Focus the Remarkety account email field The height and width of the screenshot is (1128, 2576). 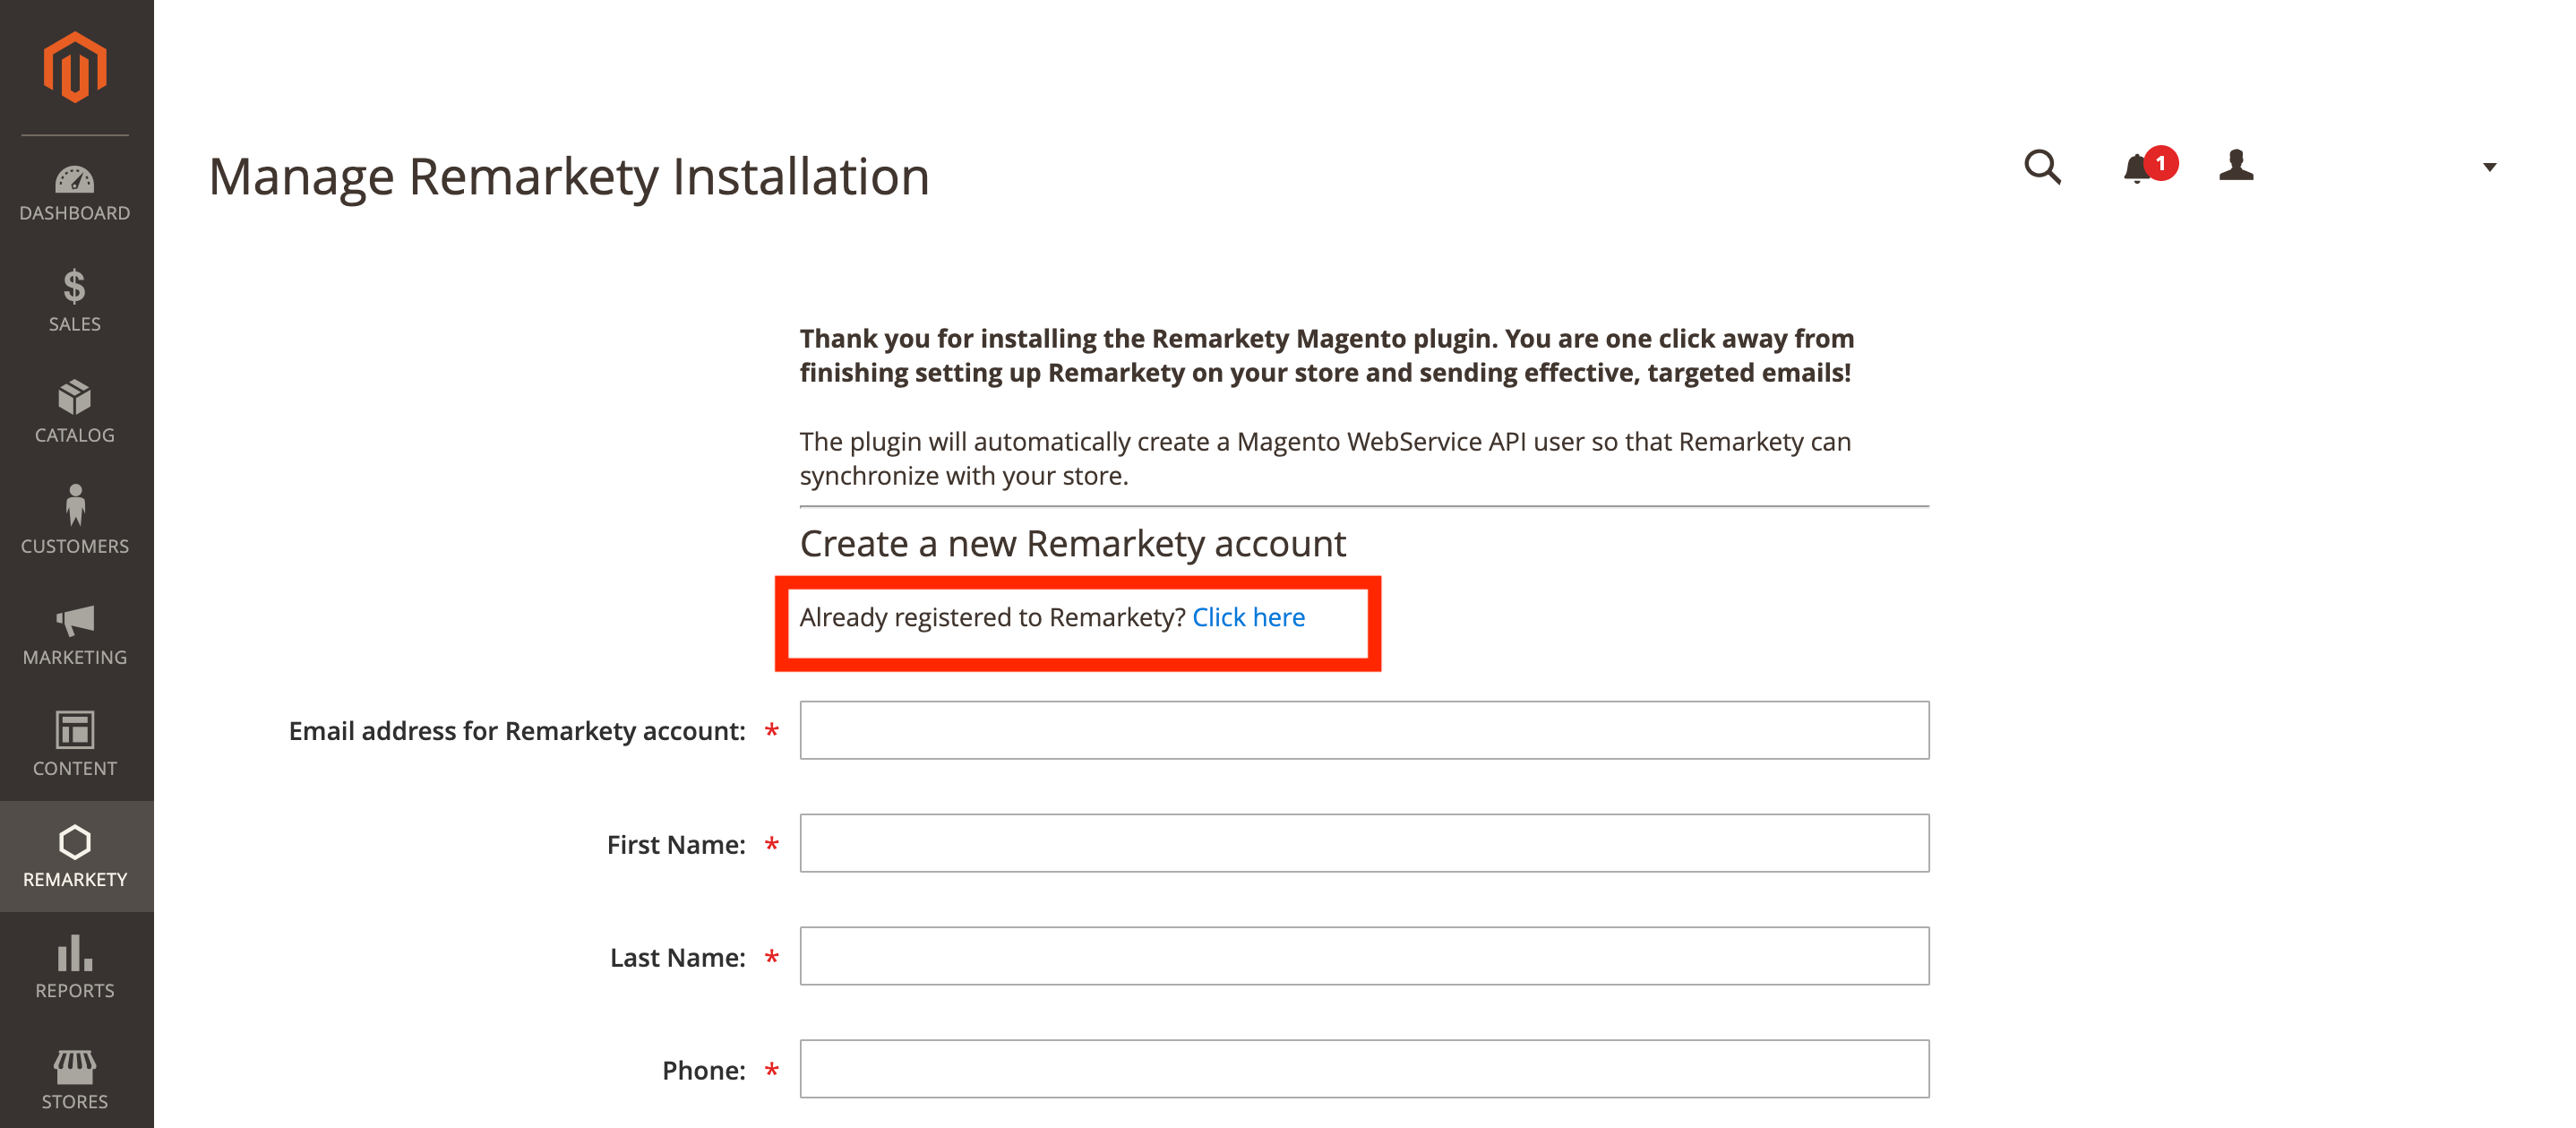(x=1364, y=730)
